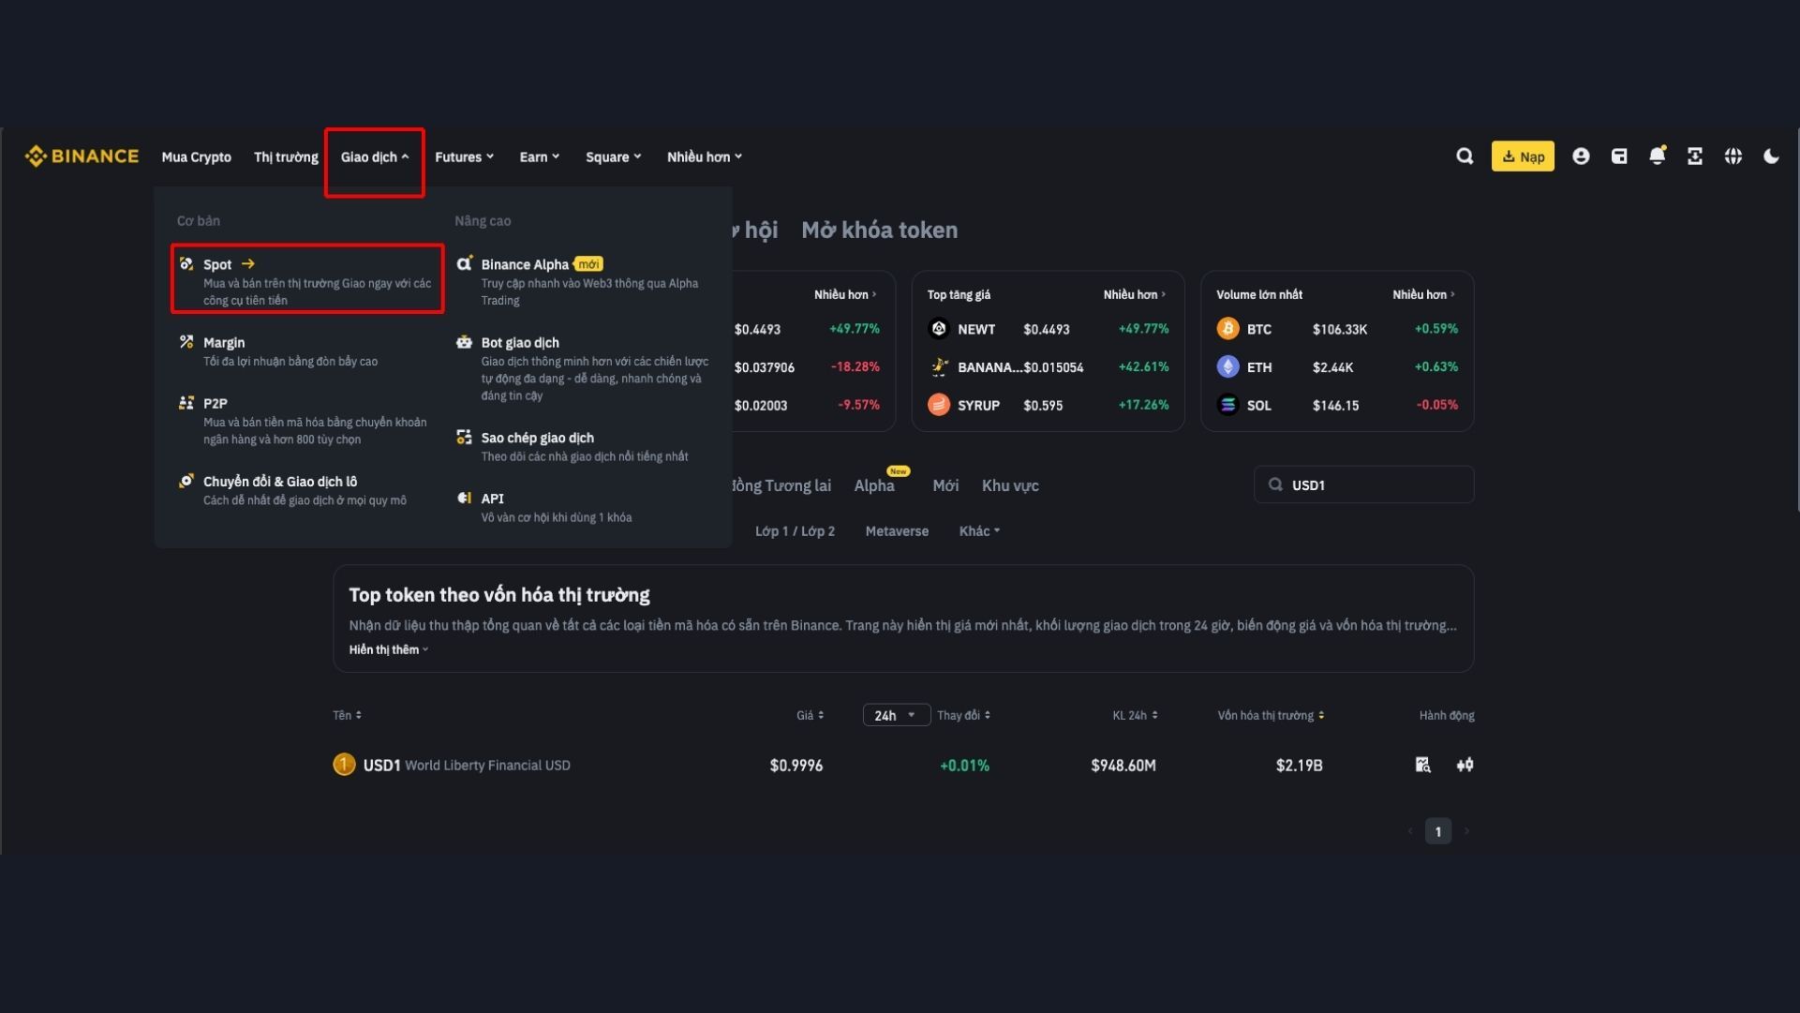1800x1013 pixels.
Task: Collapse the Giao dịch dropdown
Action: [x=375, y=156]
